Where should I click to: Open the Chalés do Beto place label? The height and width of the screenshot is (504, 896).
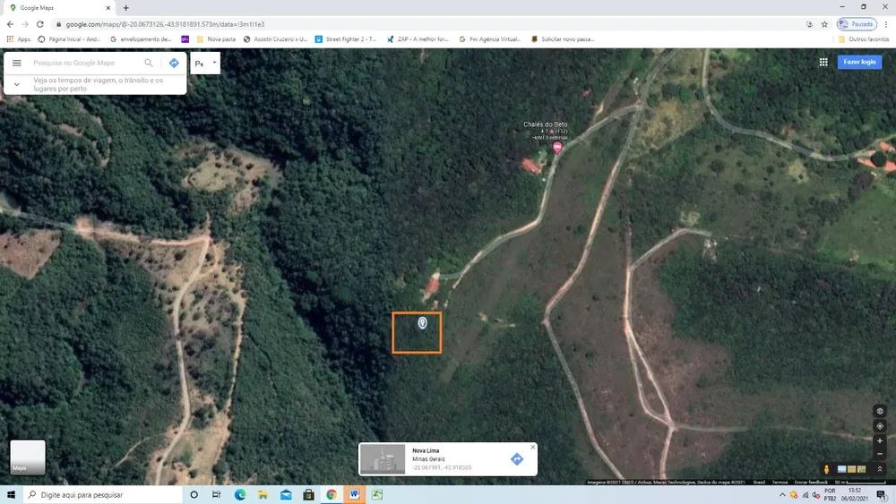[x=545, y=124]
